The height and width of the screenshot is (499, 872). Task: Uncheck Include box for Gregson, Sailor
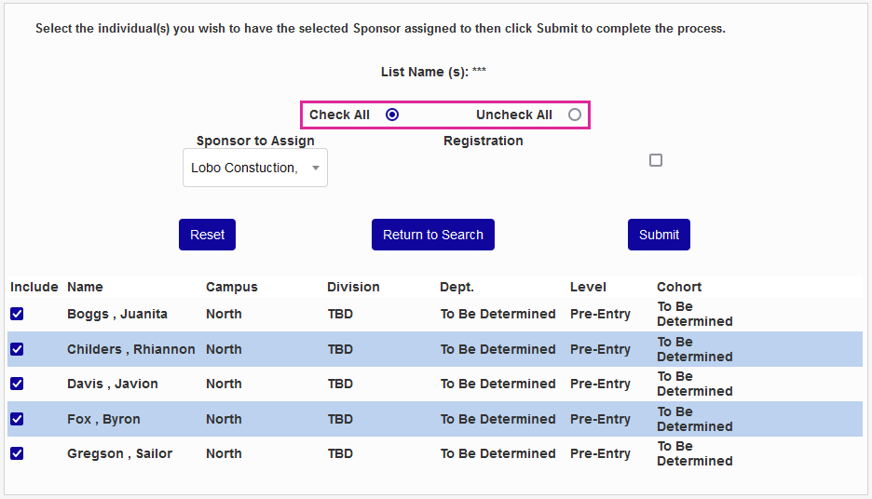pyautogui.click(x=17, y=453)
